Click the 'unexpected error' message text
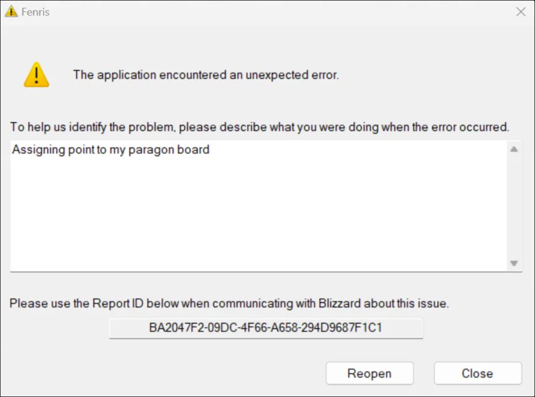The image size is (535, 397). point(206,75)
